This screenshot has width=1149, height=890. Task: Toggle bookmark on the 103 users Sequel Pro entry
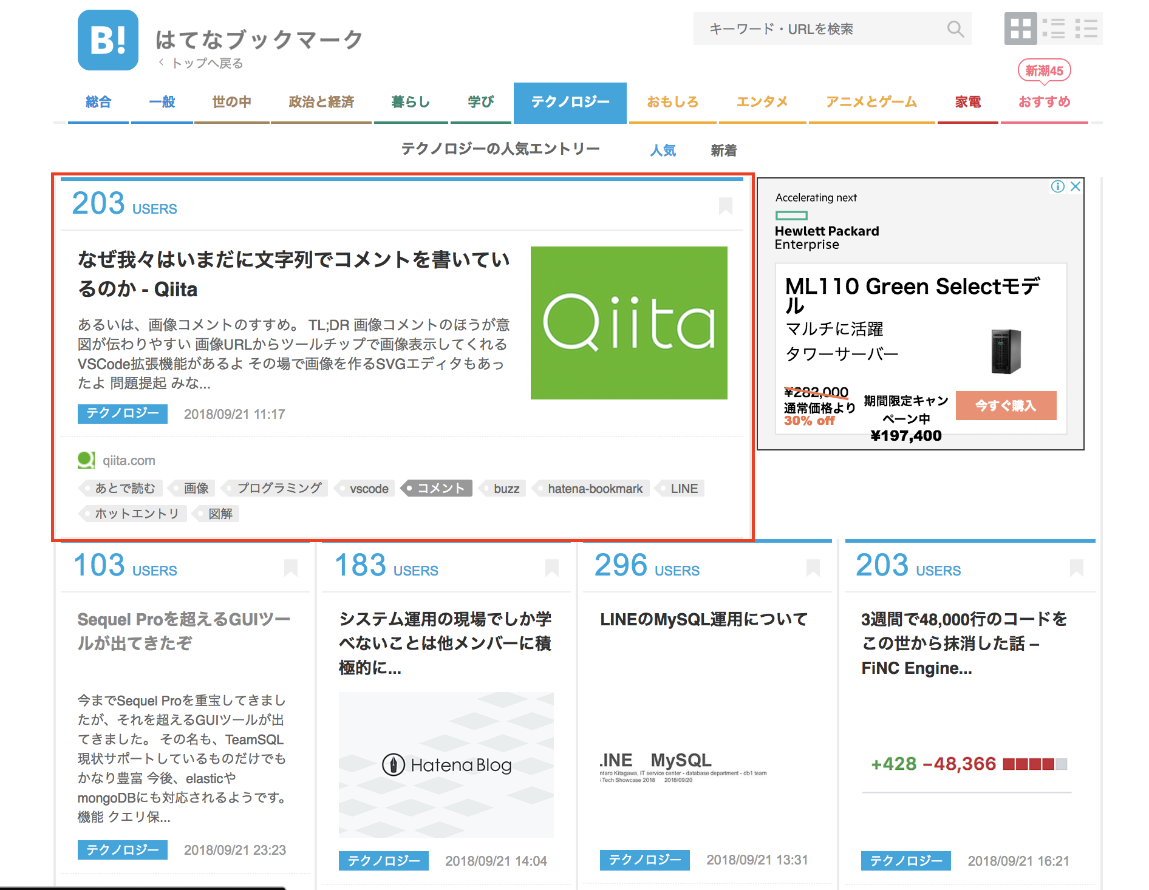click(291, 566)
